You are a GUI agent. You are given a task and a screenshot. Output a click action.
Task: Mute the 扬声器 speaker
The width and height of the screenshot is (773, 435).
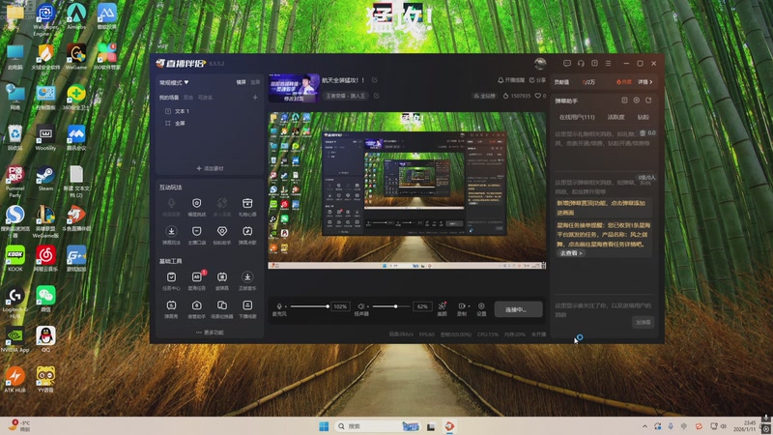[360, 306]
